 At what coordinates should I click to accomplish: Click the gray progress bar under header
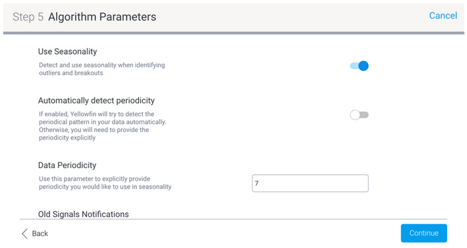click(233, 33)
